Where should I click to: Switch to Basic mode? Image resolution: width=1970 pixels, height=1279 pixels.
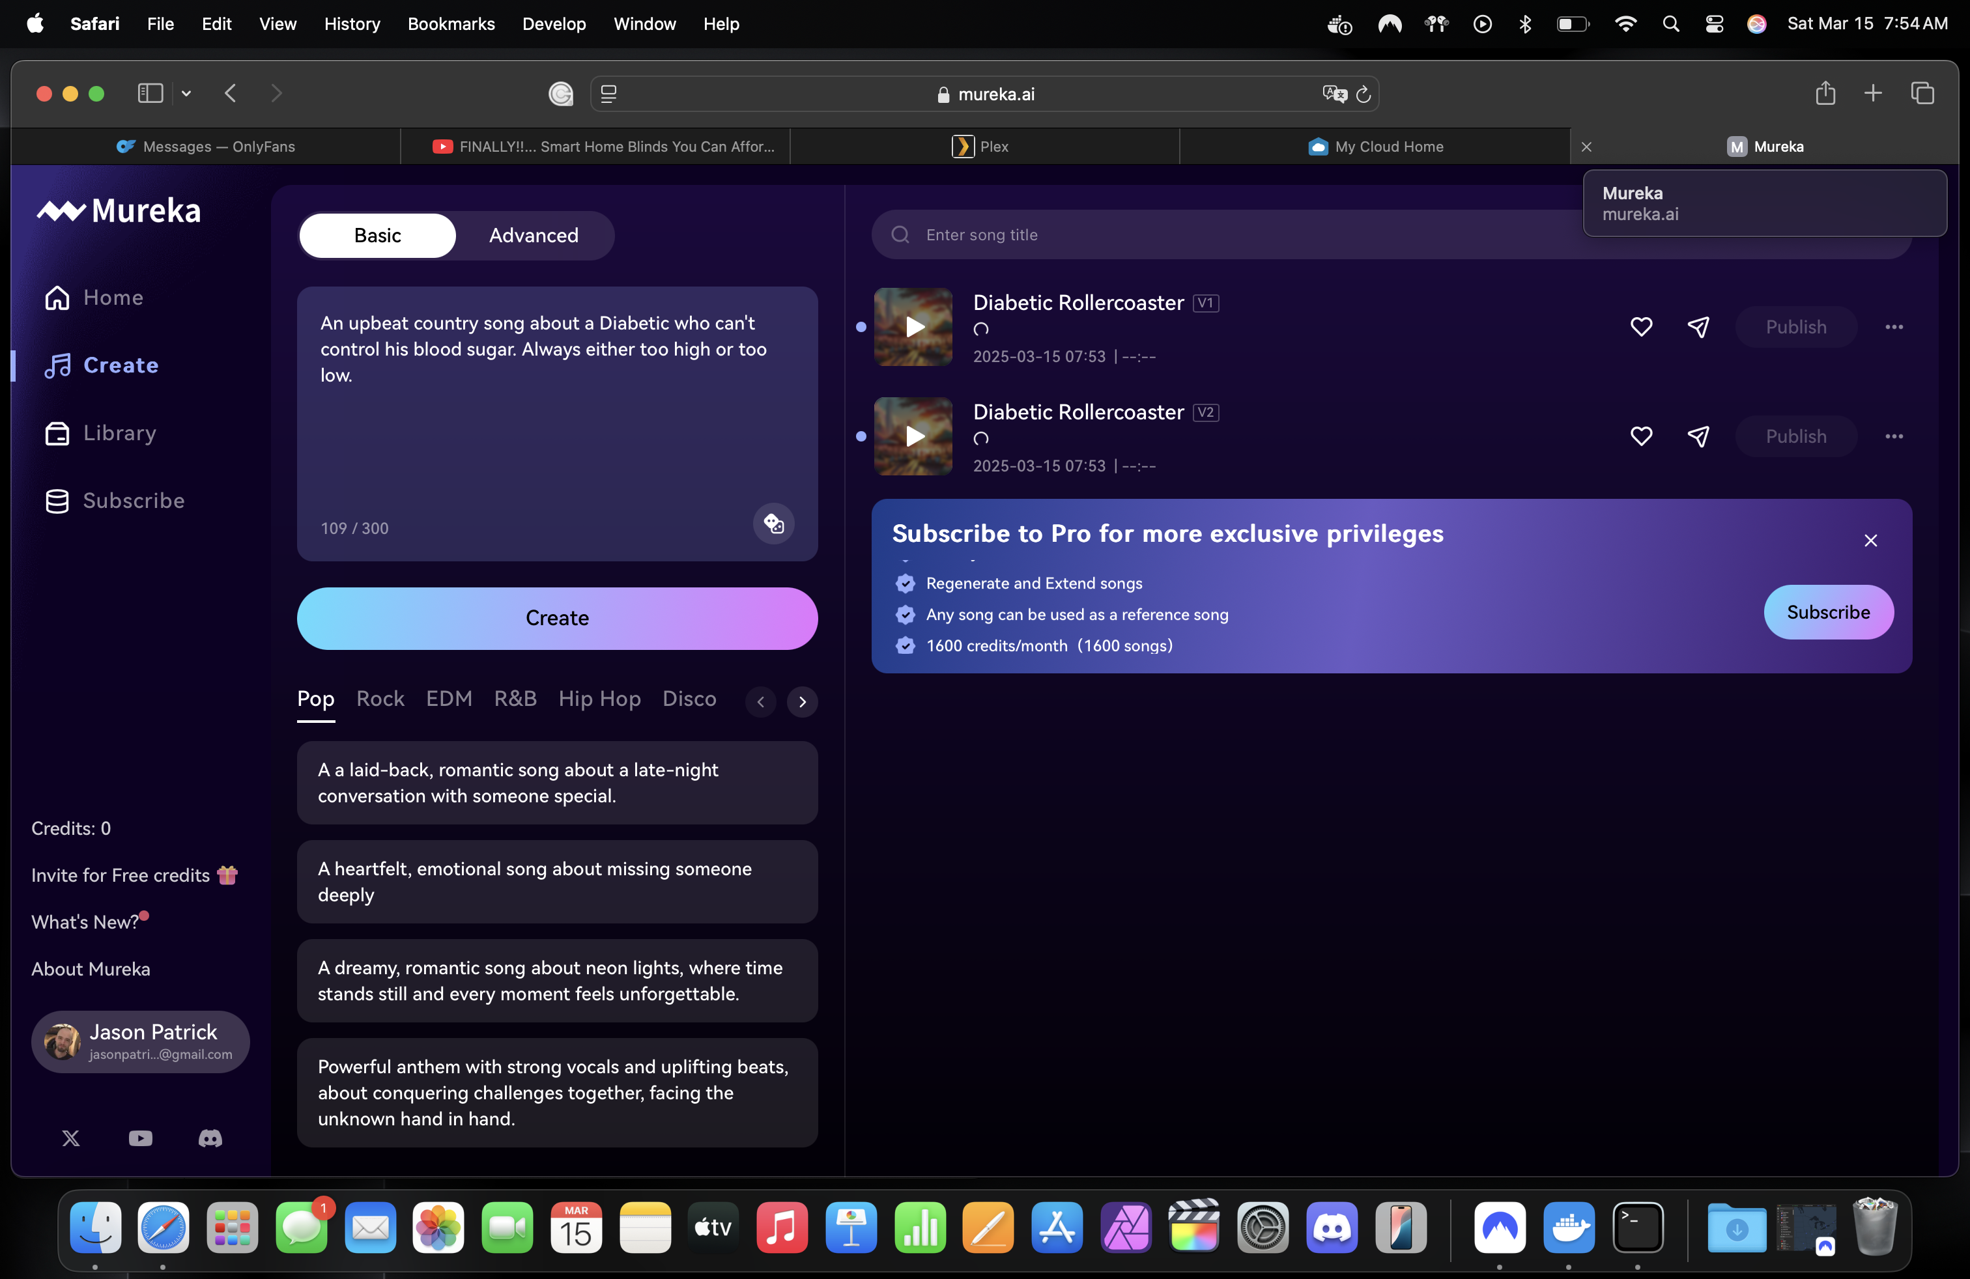[x=377, y=236]
